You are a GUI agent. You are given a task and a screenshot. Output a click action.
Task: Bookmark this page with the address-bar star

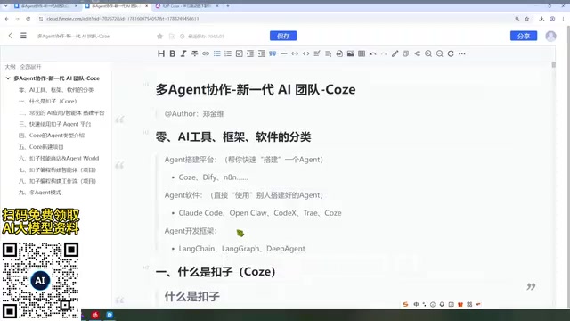tap(526, 19)
